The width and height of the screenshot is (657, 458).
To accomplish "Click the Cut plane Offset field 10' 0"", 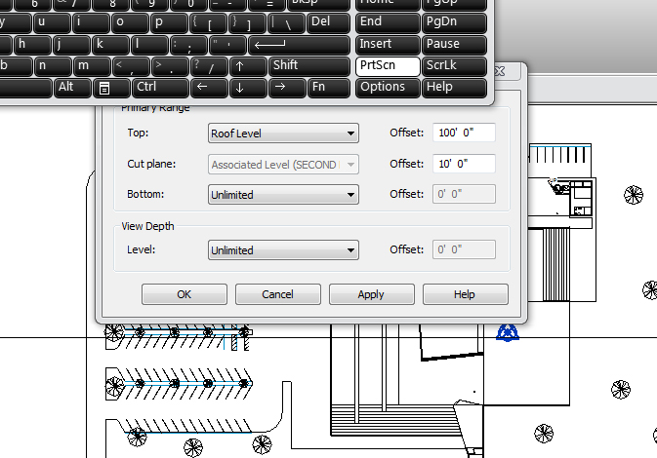I will coord(464,164).
